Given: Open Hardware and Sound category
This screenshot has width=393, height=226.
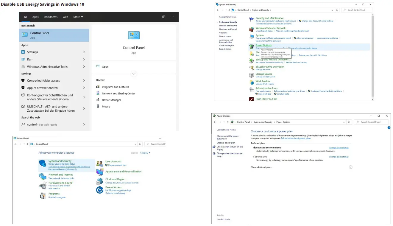Looking at the screenshot, I should [60, 183].
